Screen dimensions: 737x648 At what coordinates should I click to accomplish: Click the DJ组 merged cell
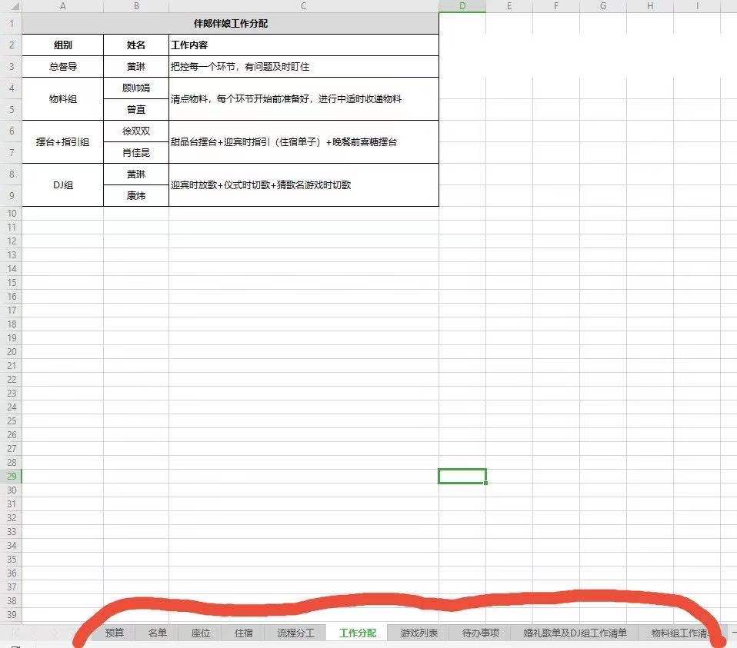pyautogui.click(x=62, y=185)
